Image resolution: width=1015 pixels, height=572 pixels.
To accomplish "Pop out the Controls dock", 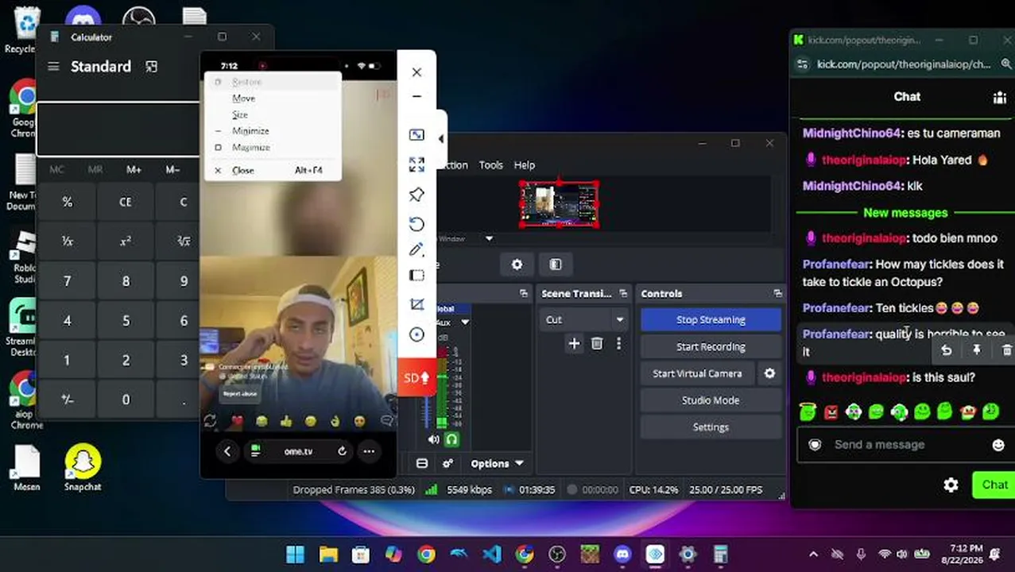I will coord(777,293).
